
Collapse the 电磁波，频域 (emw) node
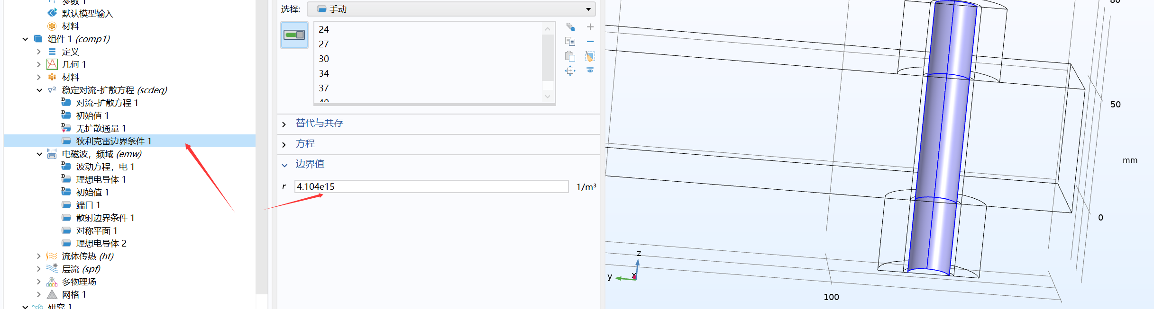point(39,154)
